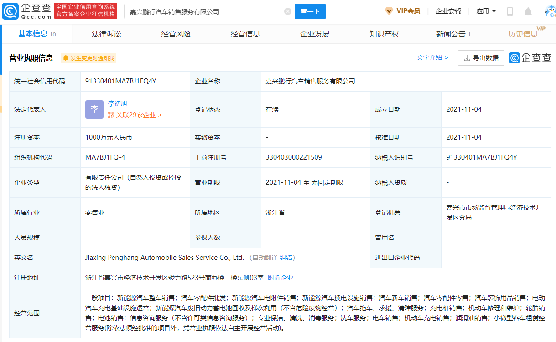
Task: Open the 历史信息 VIP tab
Action: pyautogui.click(x=526, y=33)
